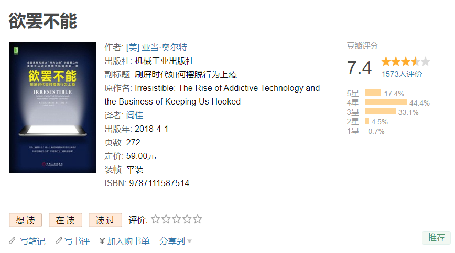Expand the 分享到 dropdown
This screenshot has height=253, width=455.
point(175,241)
